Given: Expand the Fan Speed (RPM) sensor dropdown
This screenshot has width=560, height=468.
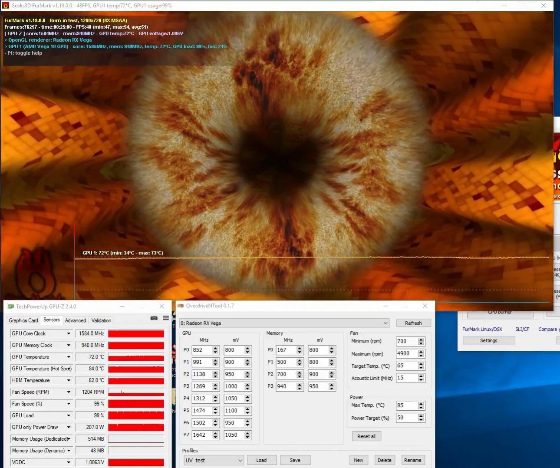Looking at the screenshot, I should point(69,392).
